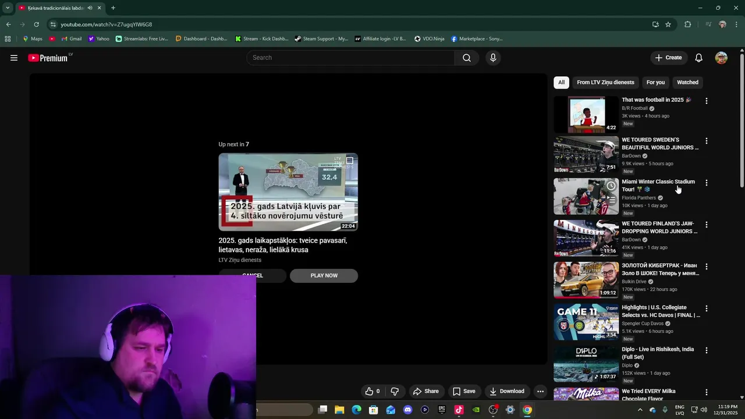Open Steam Support bookmark
Screen dimensions: 745x419
click(x=321, y=39)
